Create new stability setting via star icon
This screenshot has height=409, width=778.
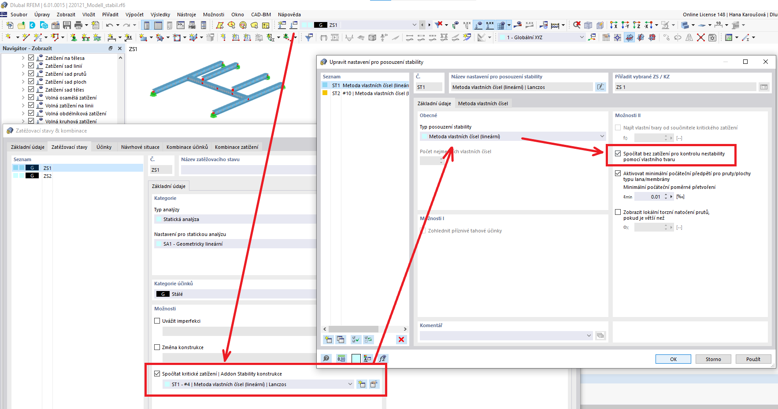coord(327,339)
